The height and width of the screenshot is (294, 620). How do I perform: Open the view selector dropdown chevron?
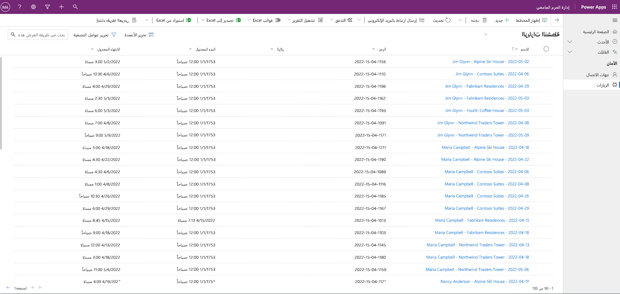click(x=486, y=35)
